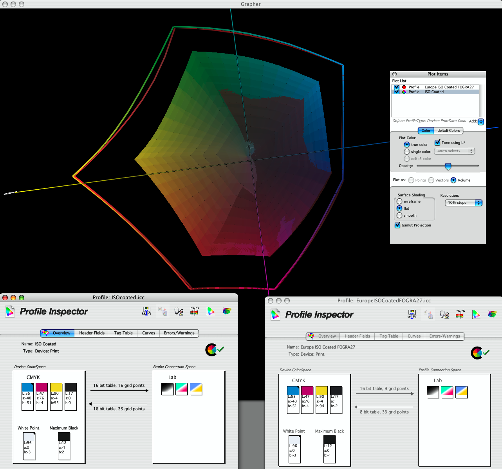Click the multicolor icon for ISO Coated plot item

(x=404, y=92)
